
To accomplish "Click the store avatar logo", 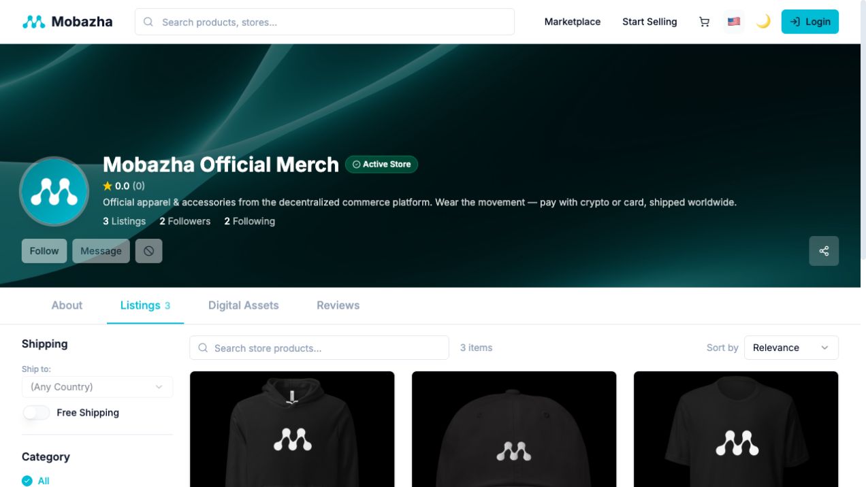I will point(54,192).
